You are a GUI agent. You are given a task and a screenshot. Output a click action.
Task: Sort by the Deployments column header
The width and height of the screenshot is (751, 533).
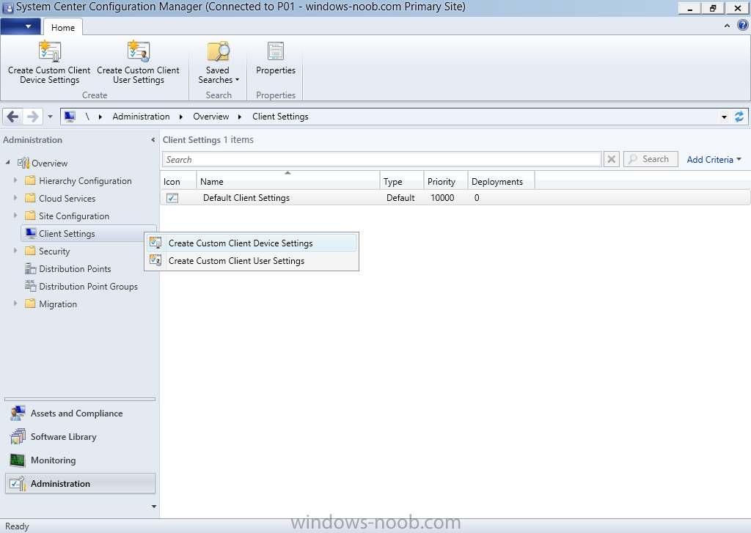[501, 182]
